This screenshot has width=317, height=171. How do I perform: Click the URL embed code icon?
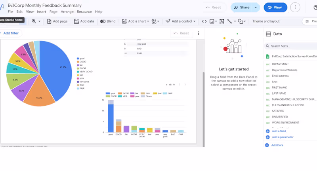tap(204, 21)
